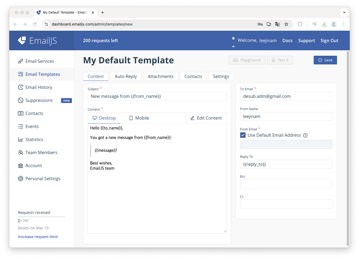Click the Resets on Mar 10 text
The height and width of the screenshot is (259, 359).
[33, 228]
